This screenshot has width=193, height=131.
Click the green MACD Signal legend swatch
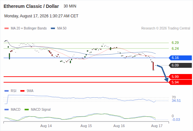26,110
